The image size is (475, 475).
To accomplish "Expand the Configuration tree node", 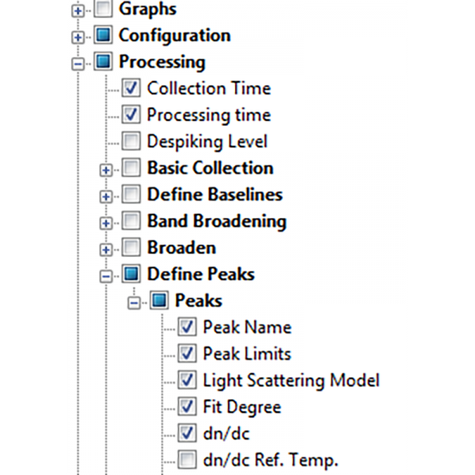I will coord(78,37).
